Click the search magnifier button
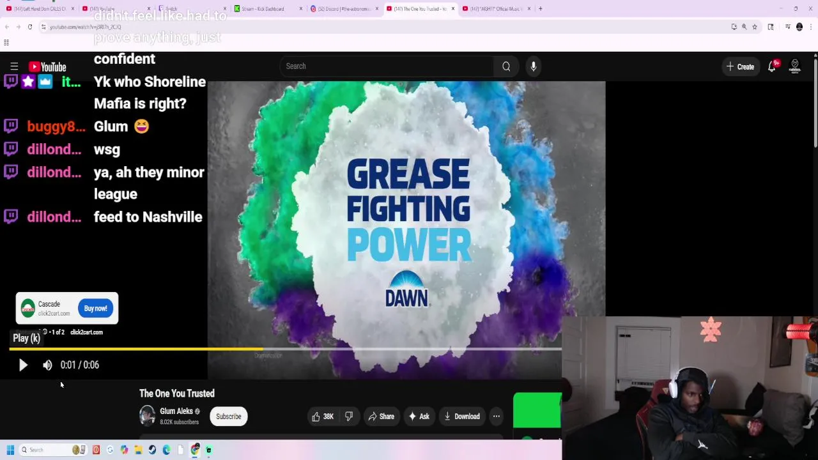Viewport: 818px width, 460px height. pyautogui.click(x=506, y=66)
